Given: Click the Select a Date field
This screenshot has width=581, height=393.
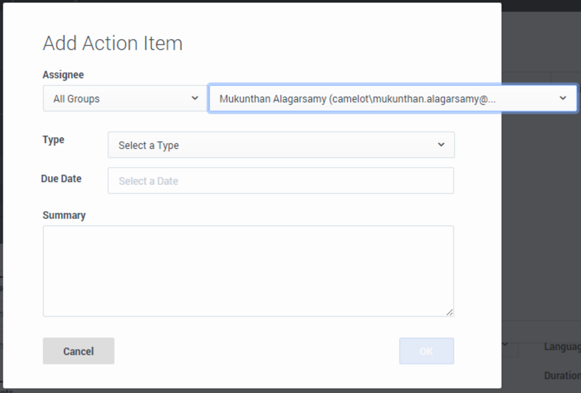Looking at the screenshot, I should tap(281, 181).
